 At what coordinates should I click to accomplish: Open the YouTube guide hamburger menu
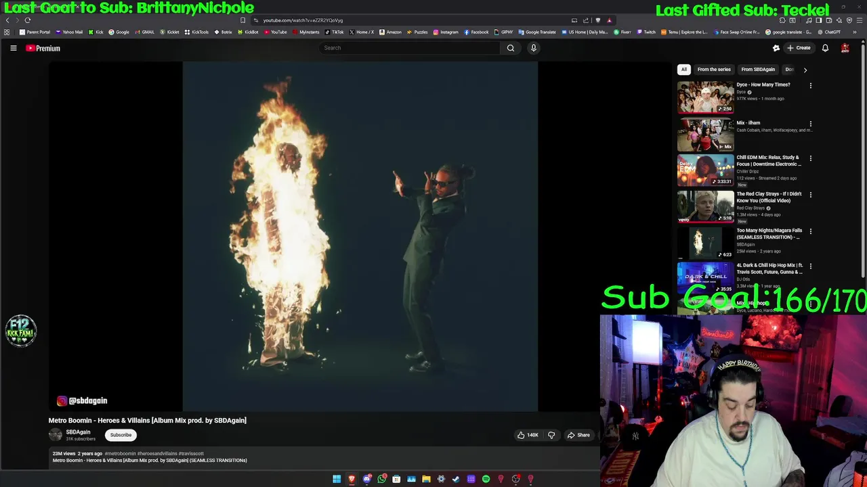click(13, 48)
